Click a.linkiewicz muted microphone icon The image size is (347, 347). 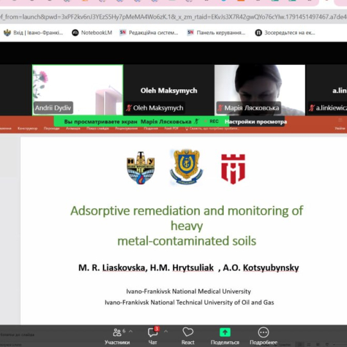pyautogui.click(x=312, y=108)
